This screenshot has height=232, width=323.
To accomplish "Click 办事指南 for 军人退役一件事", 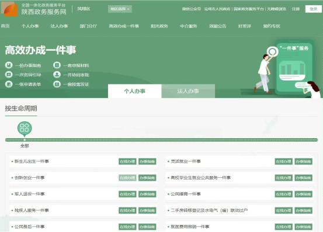I will point(147,194).
